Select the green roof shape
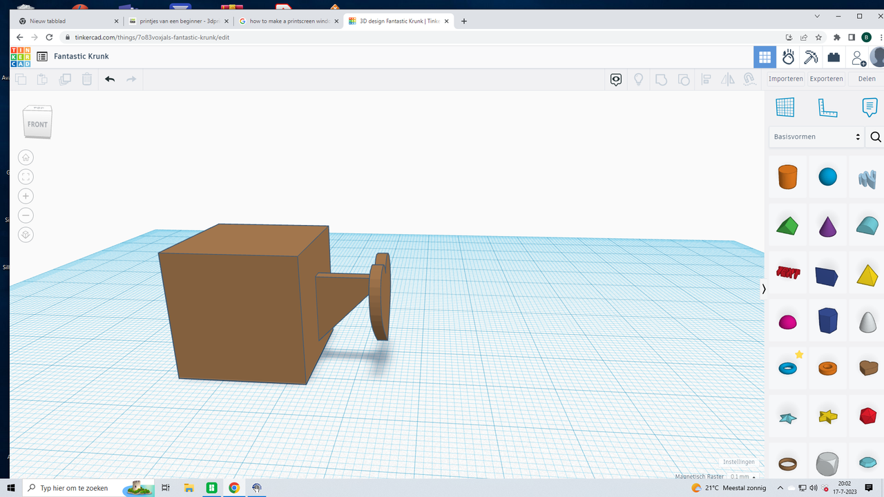Screen dimensions: 884x497 [787, 226]
